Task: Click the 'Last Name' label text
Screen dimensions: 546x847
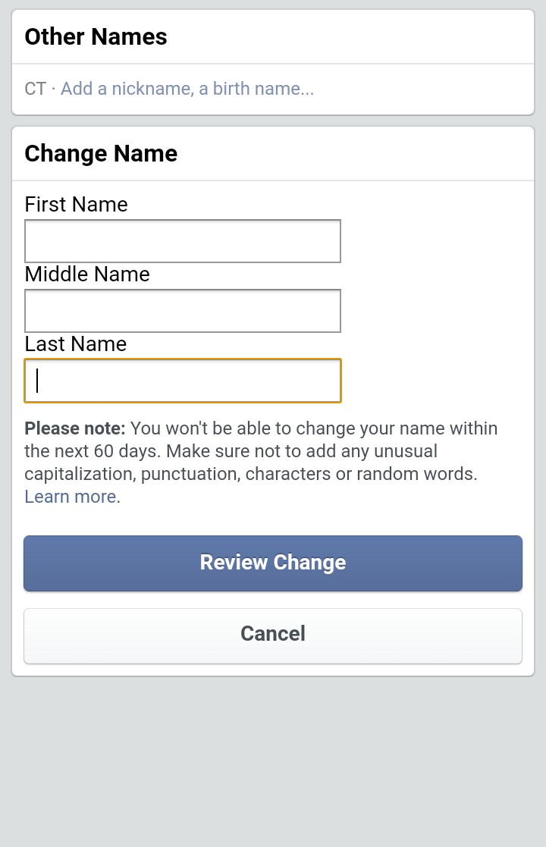Action: (x=75, y=344)
